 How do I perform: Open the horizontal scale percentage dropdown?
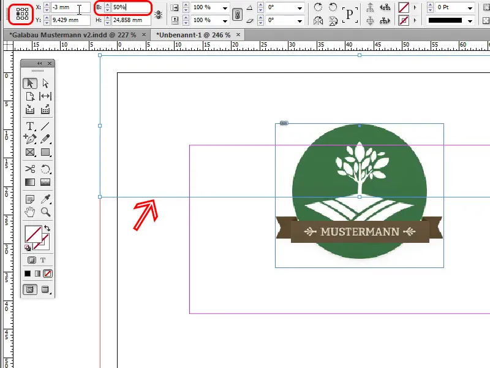click(225, 8)
